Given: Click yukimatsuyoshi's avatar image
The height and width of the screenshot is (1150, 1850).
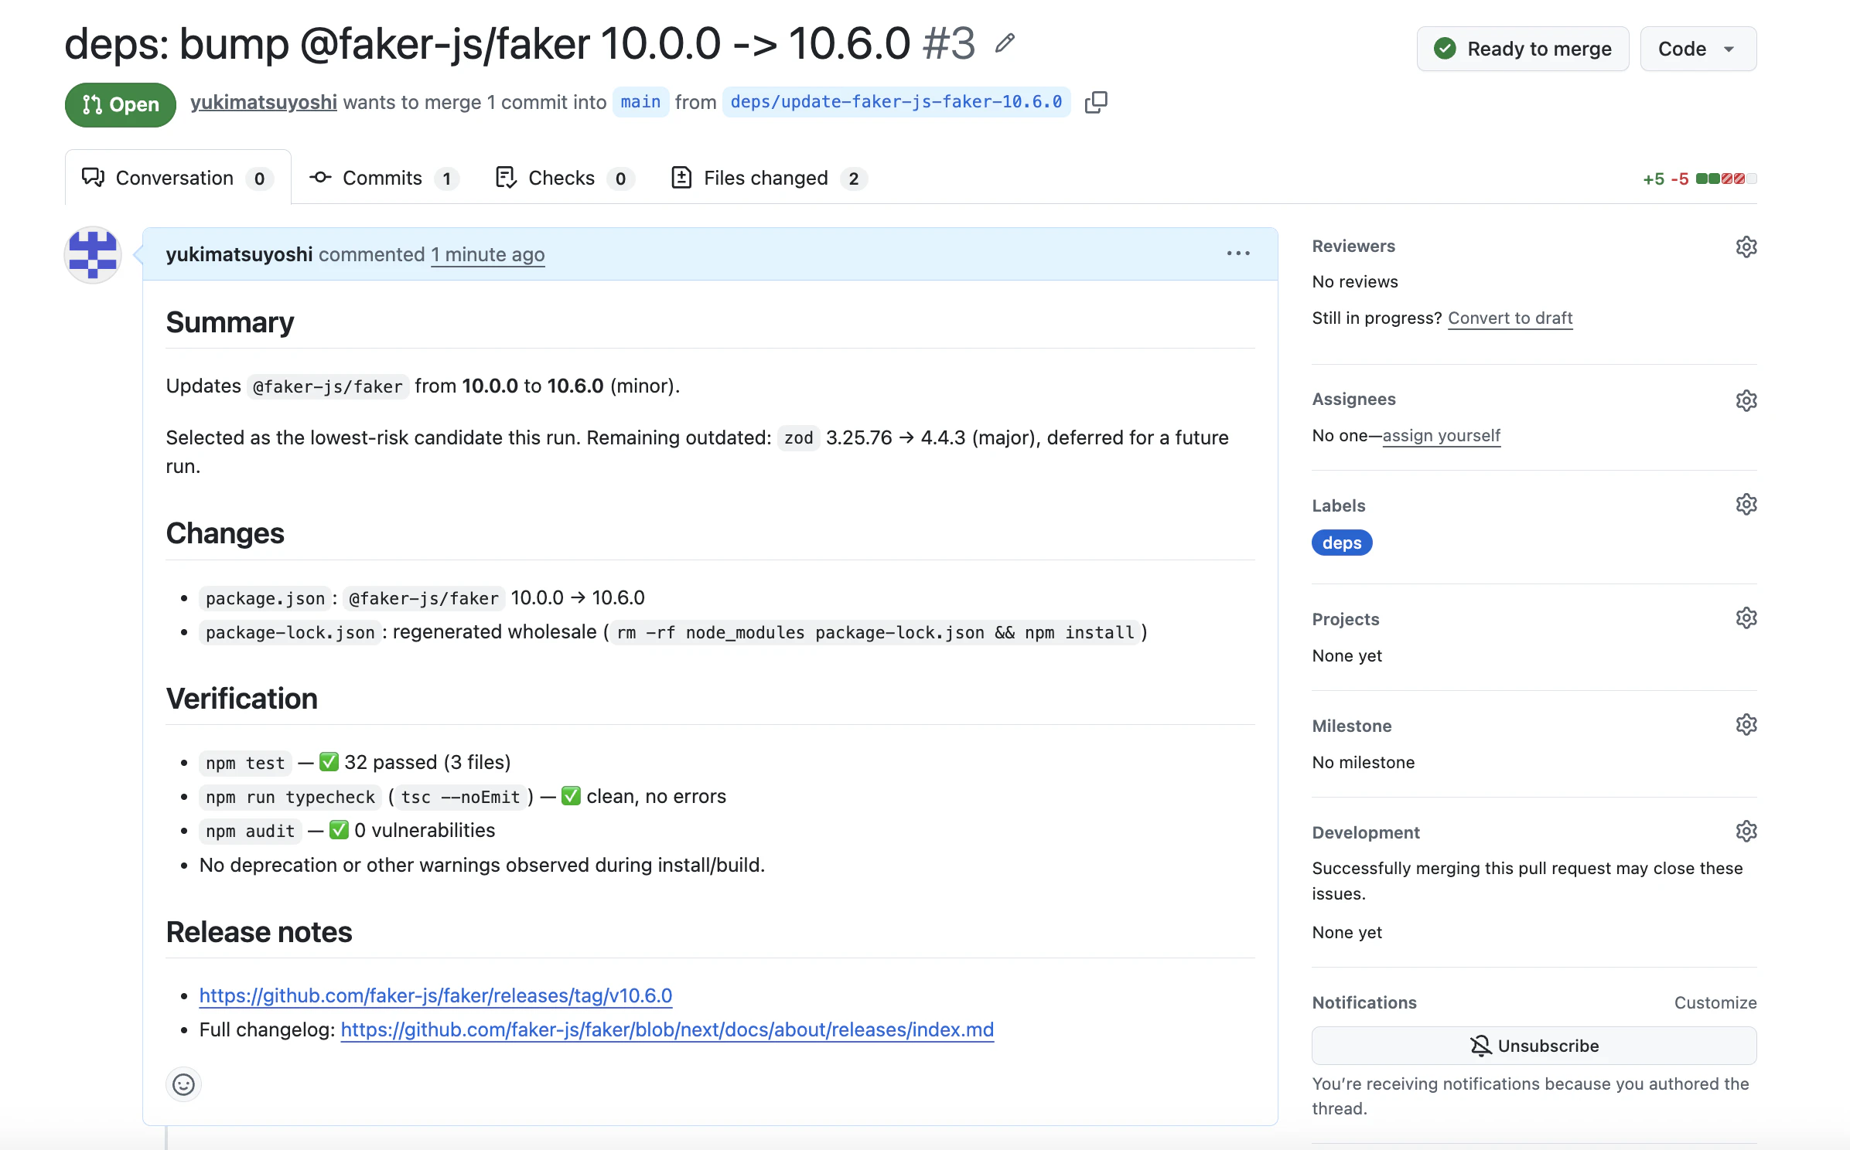Looking at the screenshot, I should 93,255.
